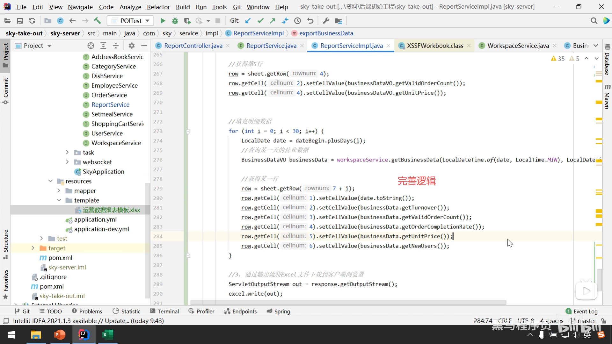Open POITest run configuration dropdown
The width and height of the screenshot is (612, 344).
pos(131,21)
